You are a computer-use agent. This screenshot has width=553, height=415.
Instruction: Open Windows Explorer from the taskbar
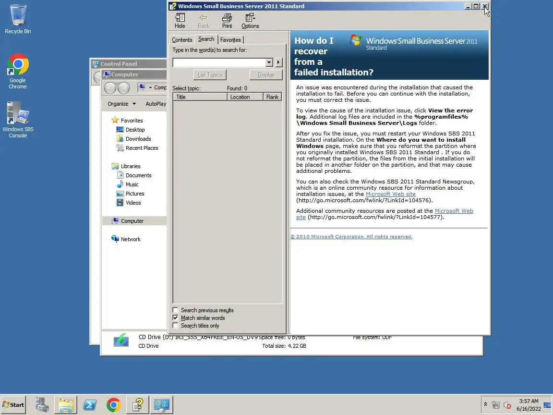click(66, 405)
